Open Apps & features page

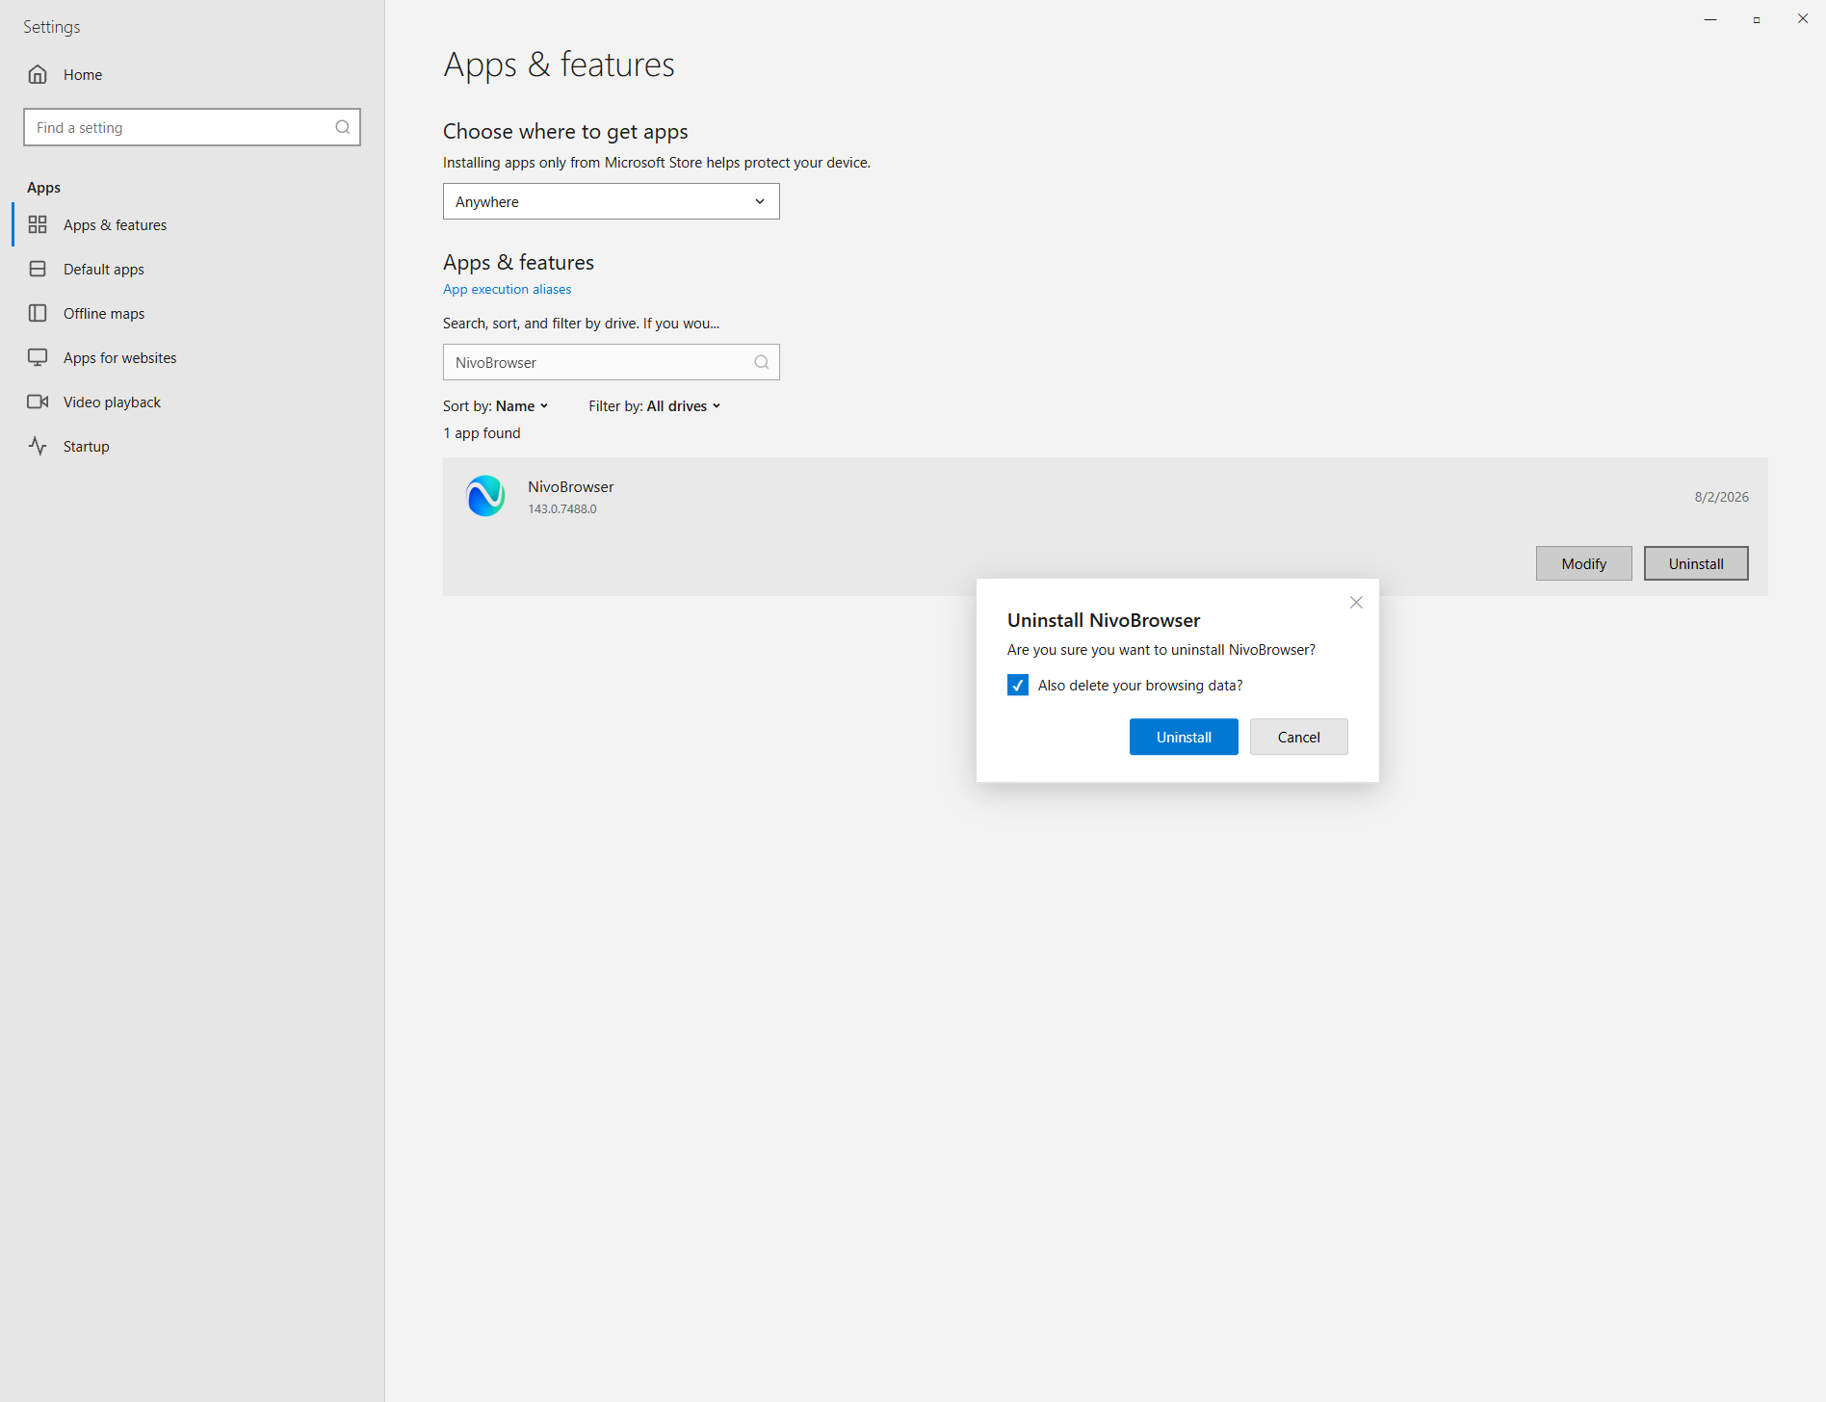pyautogui.click(x=193, y=224)
